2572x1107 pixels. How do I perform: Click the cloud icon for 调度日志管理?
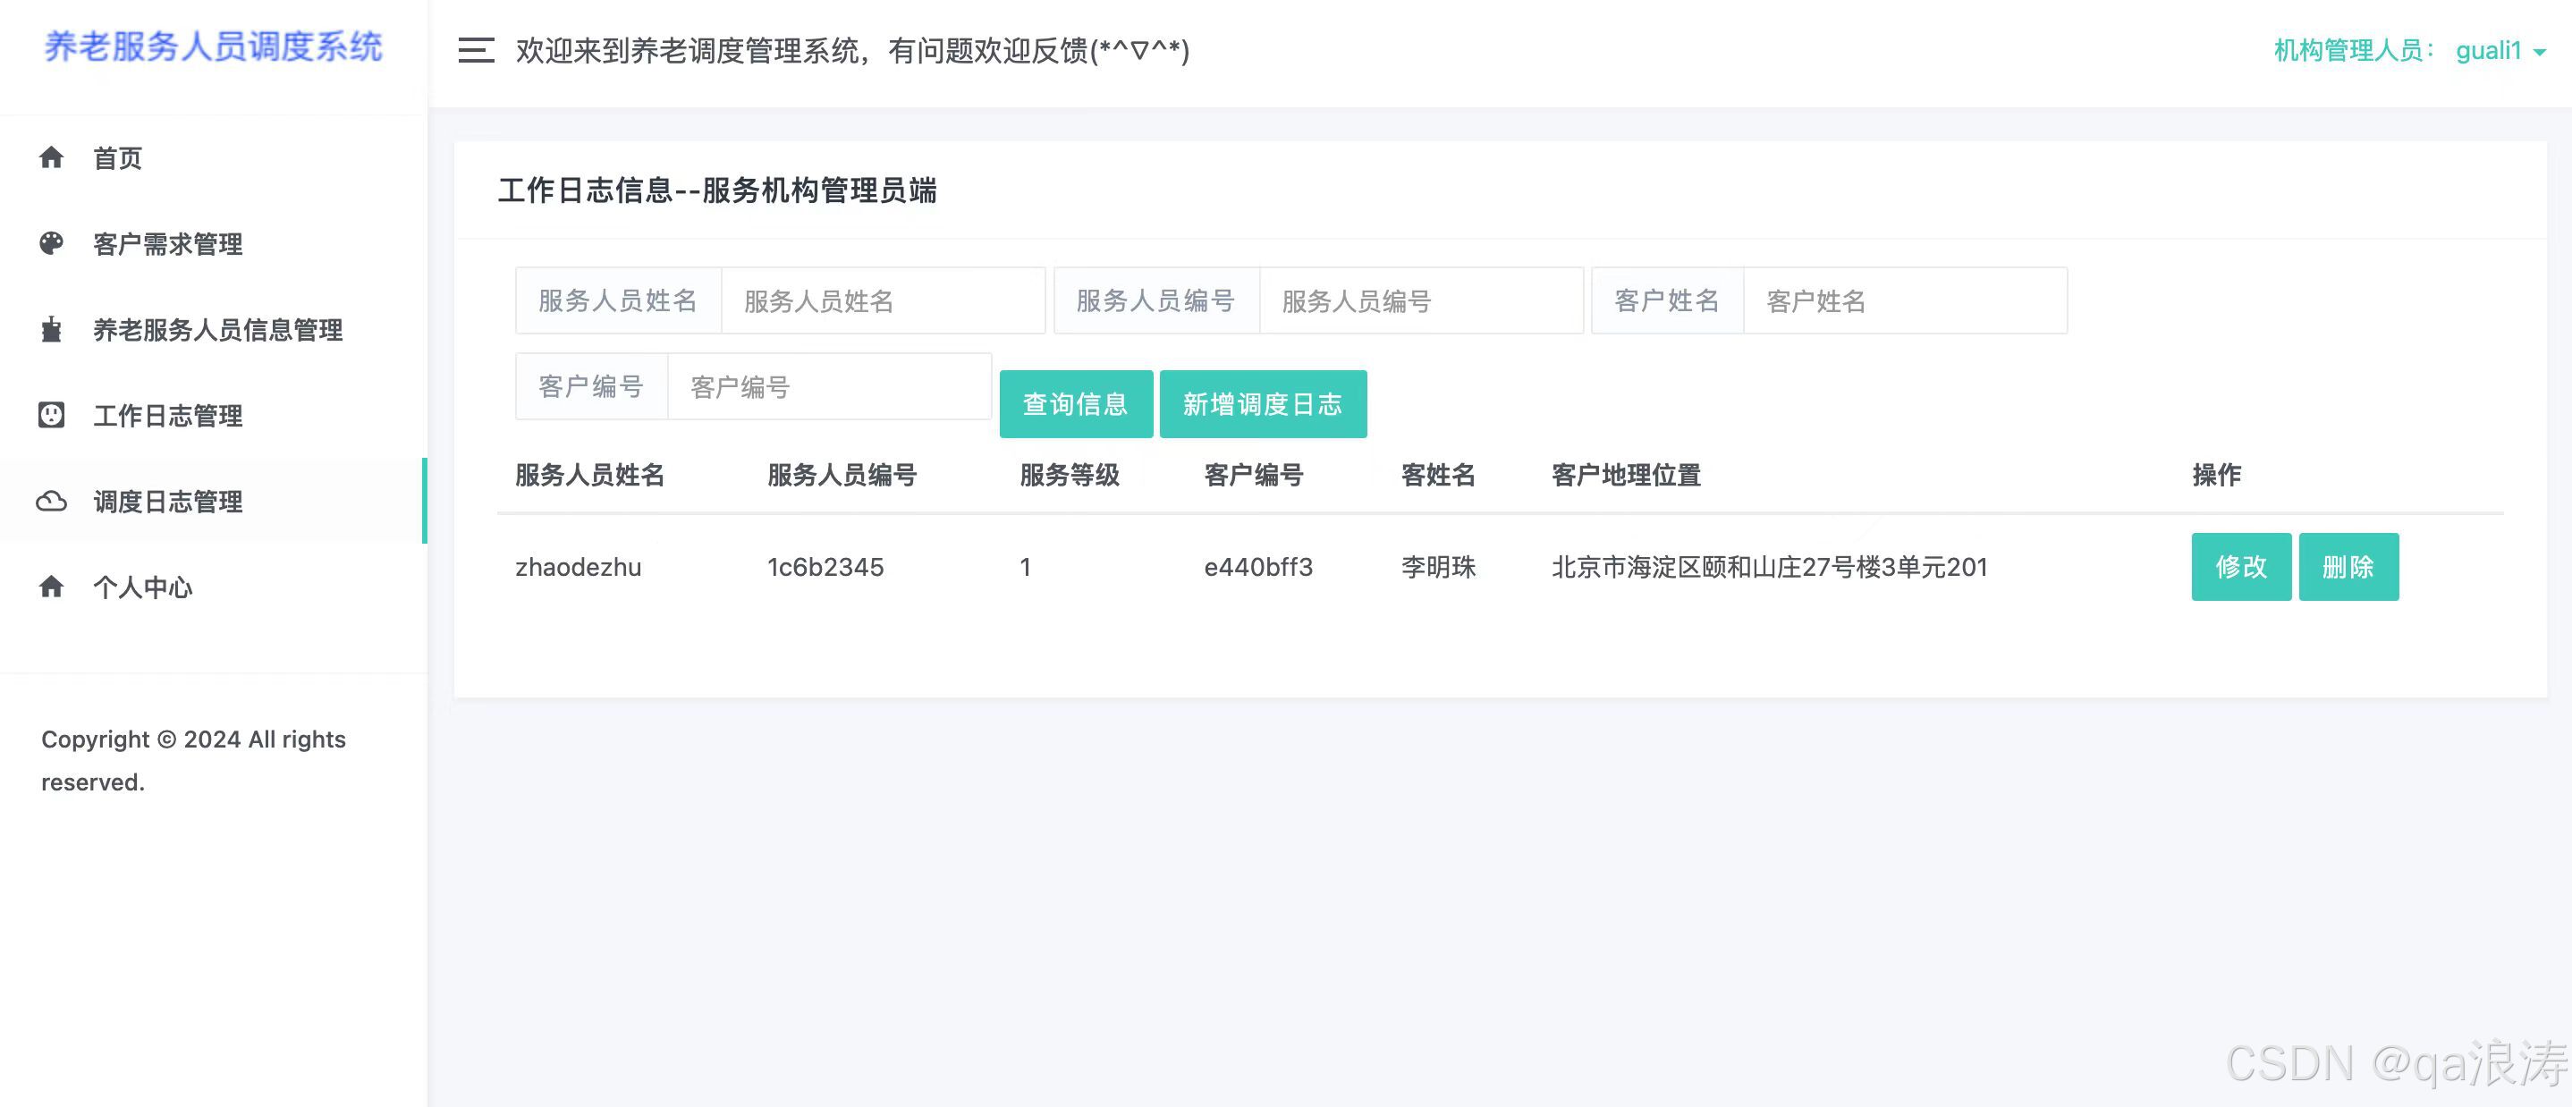click(x=51, y=501)
